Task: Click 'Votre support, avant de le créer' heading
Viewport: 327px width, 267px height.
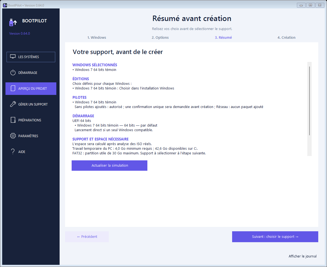Action: pyautogui.click(x=118, y=52)
